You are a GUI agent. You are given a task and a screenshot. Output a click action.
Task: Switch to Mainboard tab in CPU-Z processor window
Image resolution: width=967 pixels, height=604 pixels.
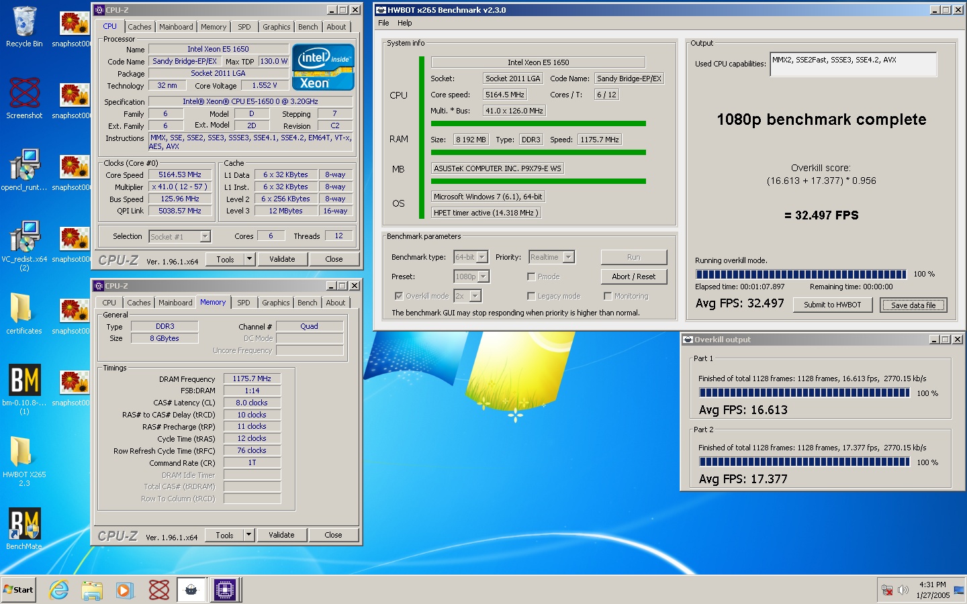176,27
